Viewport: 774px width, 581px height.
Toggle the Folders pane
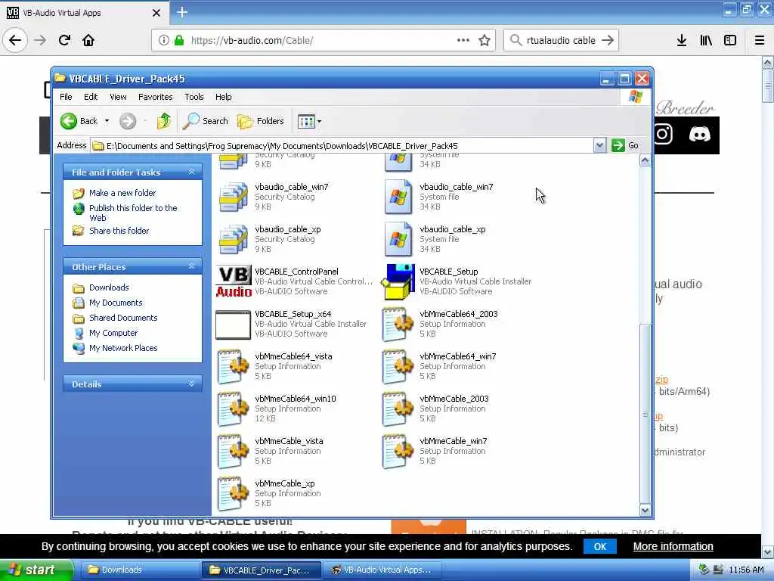click(x=261, y=121)
